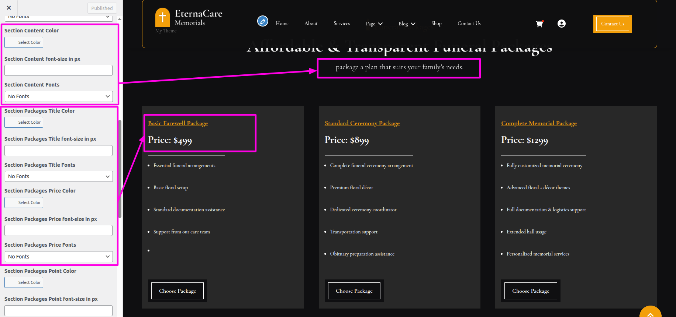Image resolution: width=676 pixels, height=317 pixels.
Task: Click the user account avatar icon
Action: [x=561, y=24]
